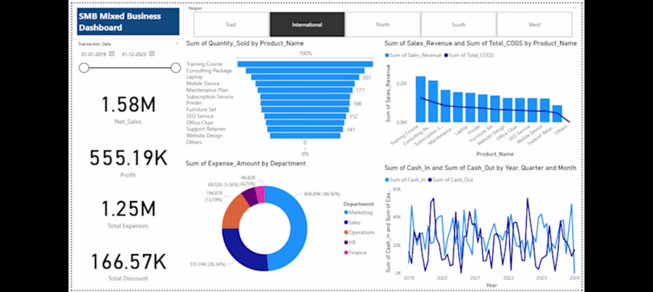653x292 pixels.
Task: Click the Training Course funnel bar
Action: point(305,64)
